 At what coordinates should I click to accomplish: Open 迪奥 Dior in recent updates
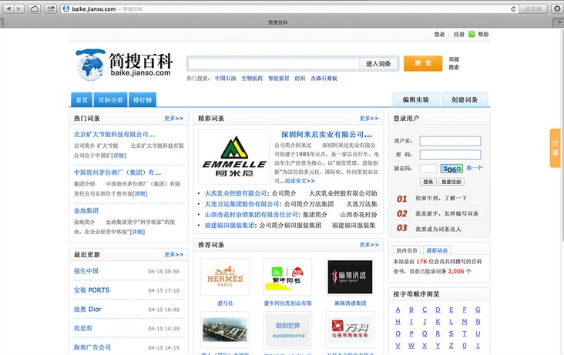point(88,310)
